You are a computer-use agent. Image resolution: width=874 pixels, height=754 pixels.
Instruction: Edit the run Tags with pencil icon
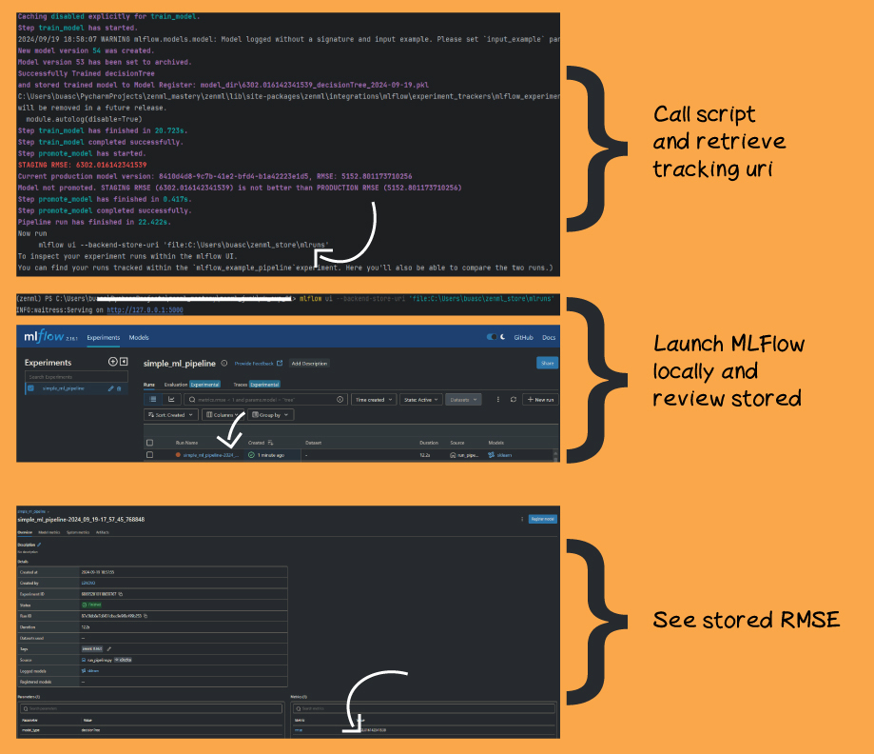pyautogui.click(x=109, y=649)
